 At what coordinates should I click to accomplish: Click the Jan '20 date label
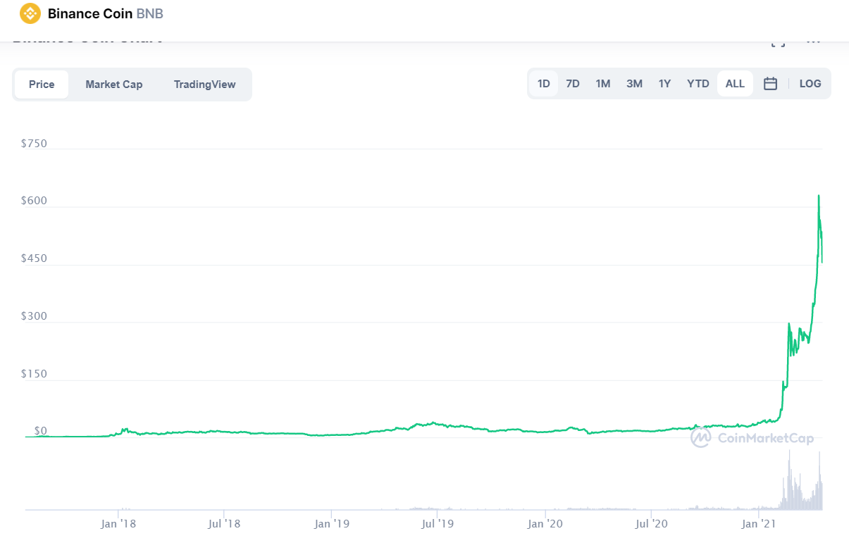tap(545, 524)
